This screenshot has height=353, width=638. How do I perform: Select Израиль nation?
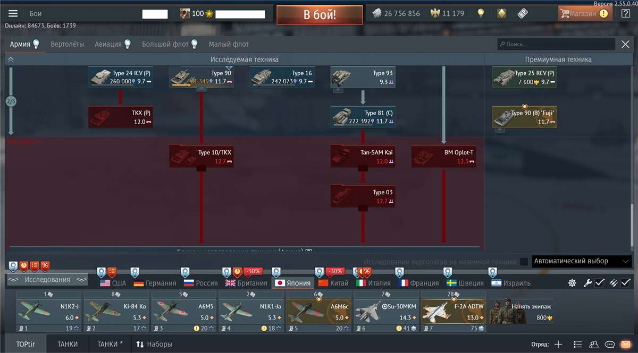[x=510, y=283]
